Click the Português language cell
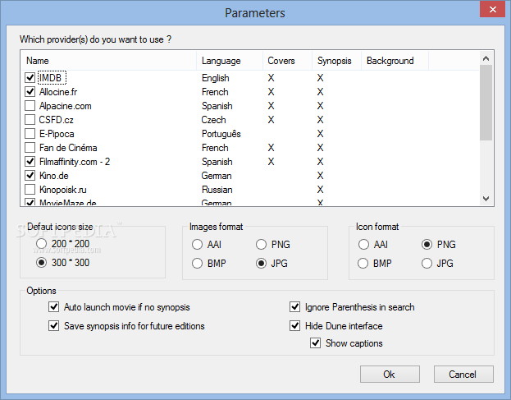 tap(221, 134)
